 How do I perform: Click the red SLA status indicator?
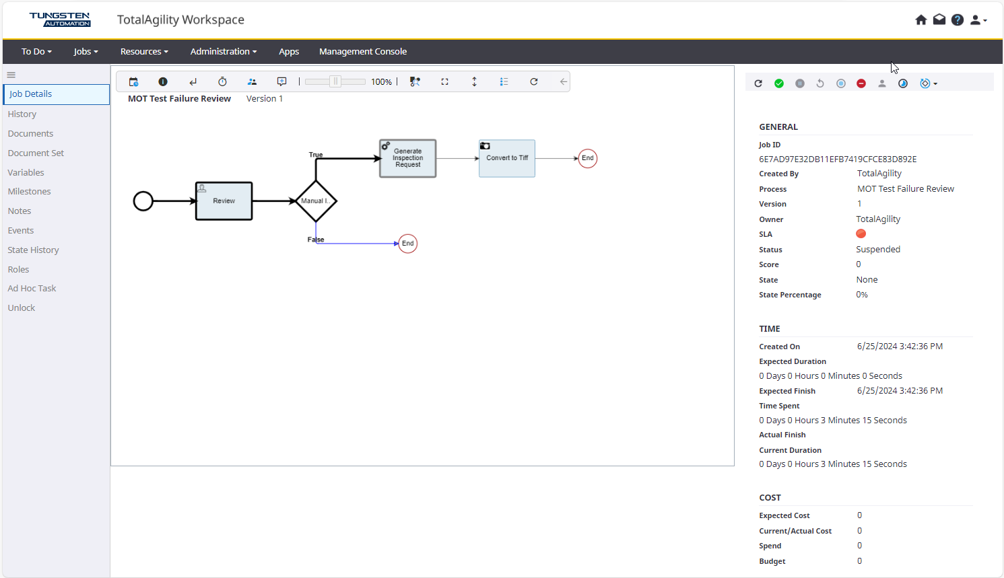861,234
